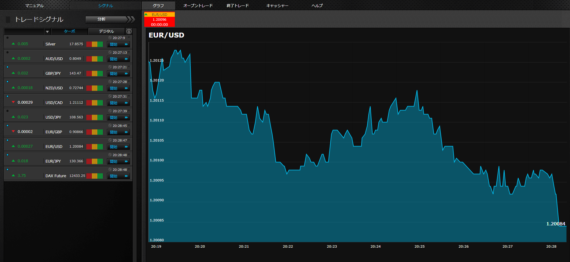Close the EUR/GBP signal row
Viewport: 570px width, 262px height.
coord(129,125)
